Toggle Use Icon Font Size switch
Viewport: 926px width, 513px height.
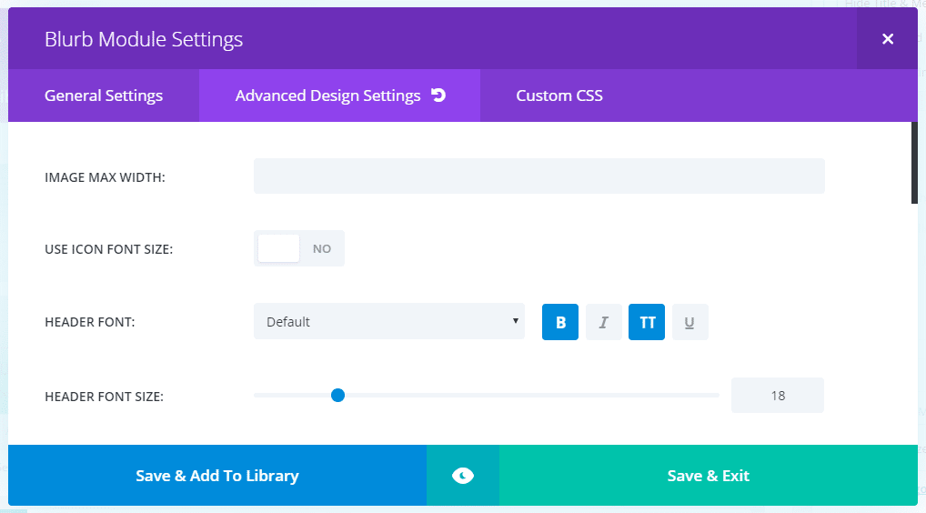pyautogui.click(x=299, y=248)
